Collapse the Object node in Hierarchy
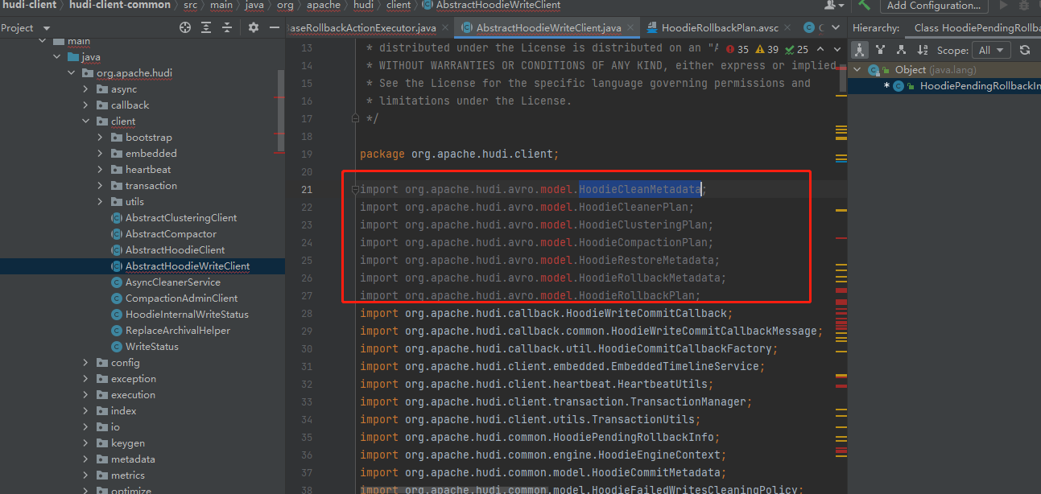 click(x=858, y=70)
